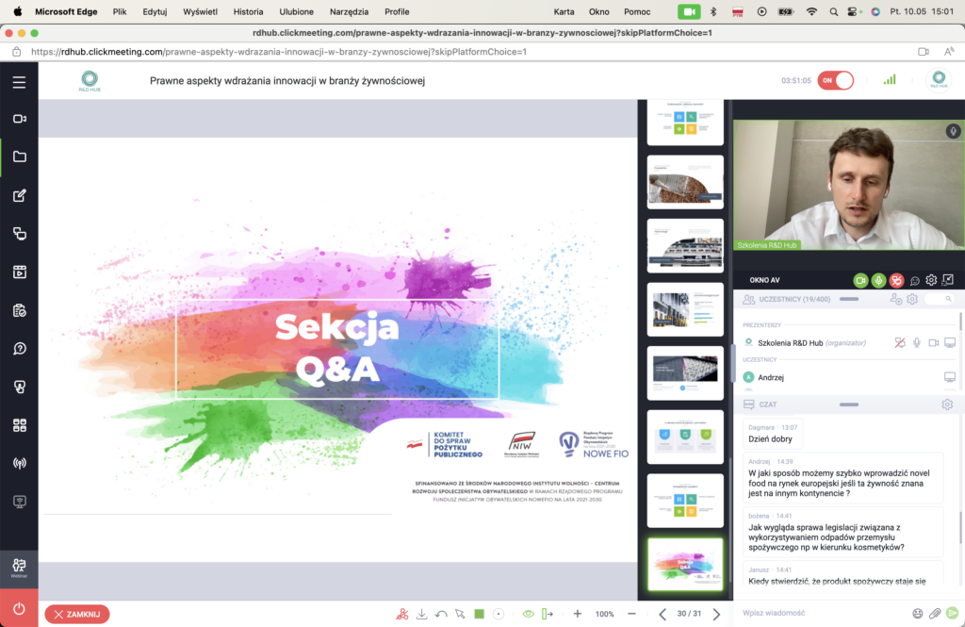The image size is (965, 627).
Task: Open the whiteboard edit tool in sidebar
Action: coord(19,195)
